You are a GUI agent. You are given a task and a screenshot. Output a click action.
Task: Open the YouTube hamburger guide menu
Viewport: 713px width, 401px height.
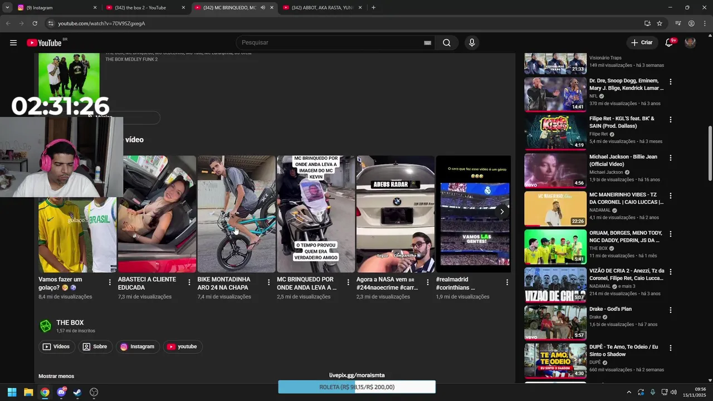(x=13, y=43)
